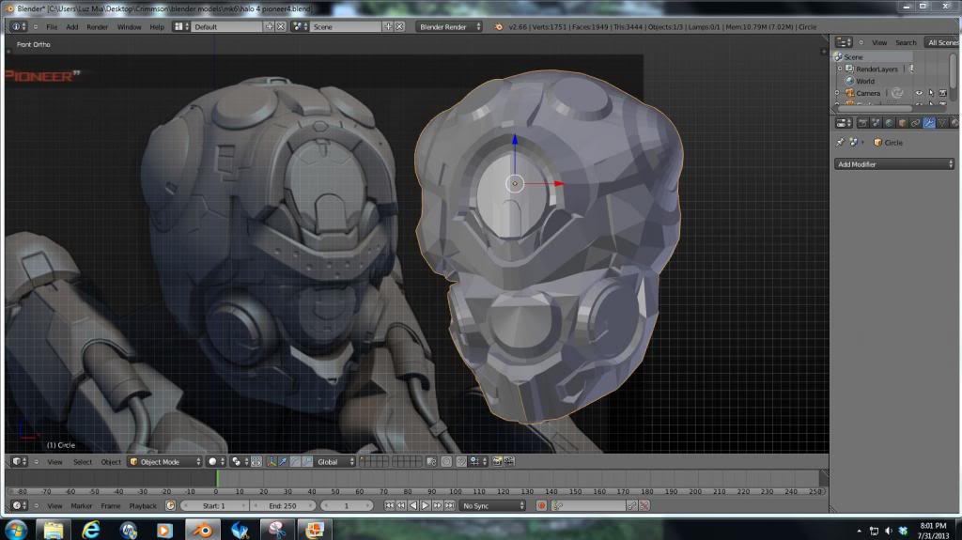Open the scene browse dropdown
The image size is (962, 540).
(300, 26)
